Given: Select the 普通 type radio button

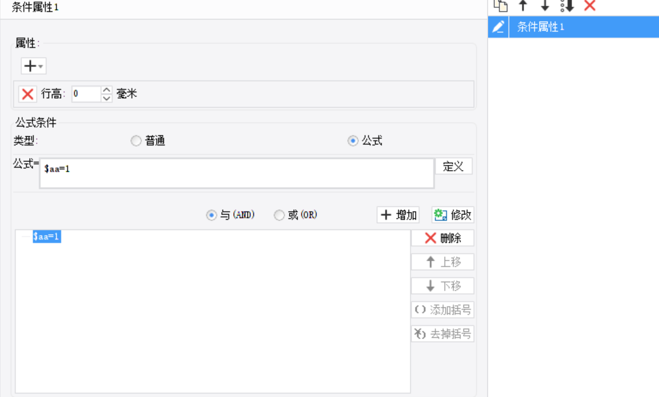Looking at the screenshot, I should [136, 141].
